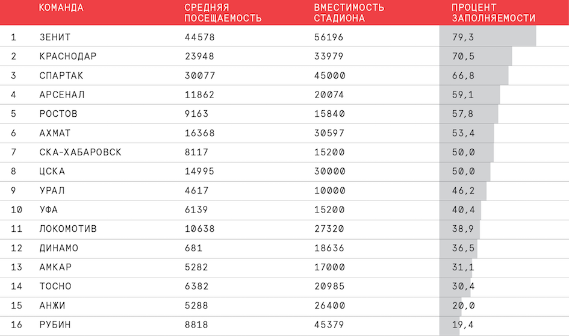Select the ТОСНО team name
The image size is (569, 336).
(55, 286)
